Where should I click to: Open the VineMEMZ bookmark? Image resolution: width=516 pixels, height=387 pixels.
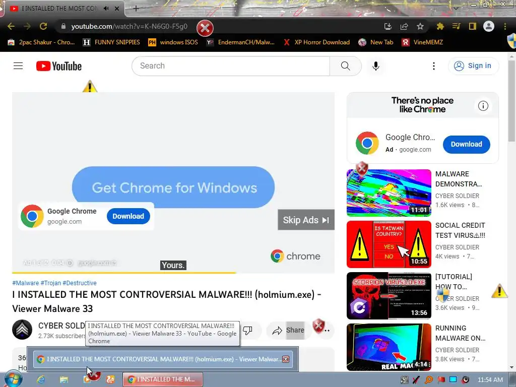[422, 42]
